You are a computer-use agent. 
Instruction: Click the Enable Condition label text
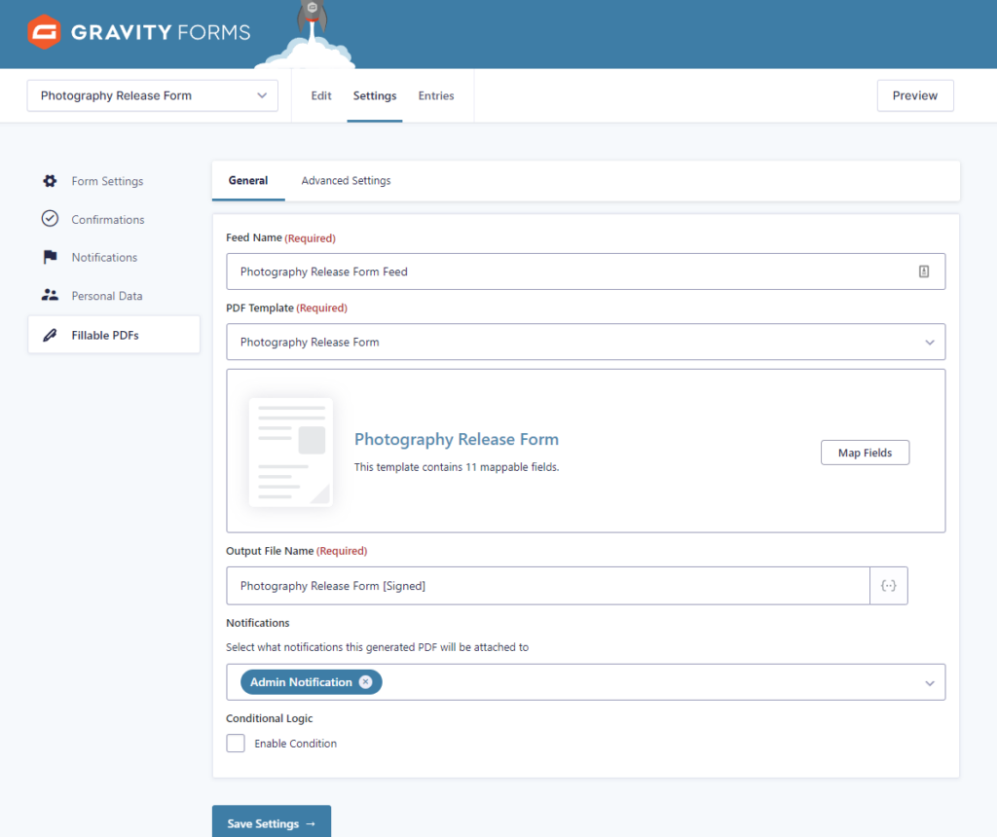296,744
